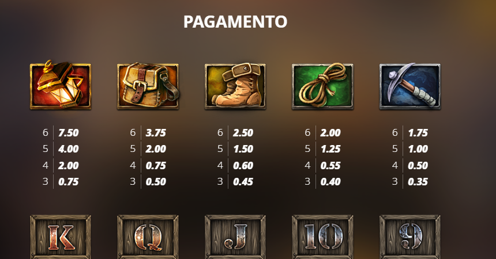This screenshot has width=496, height=259.
Task: Select the 9 card symbol
Action: [x=410, y=237]
